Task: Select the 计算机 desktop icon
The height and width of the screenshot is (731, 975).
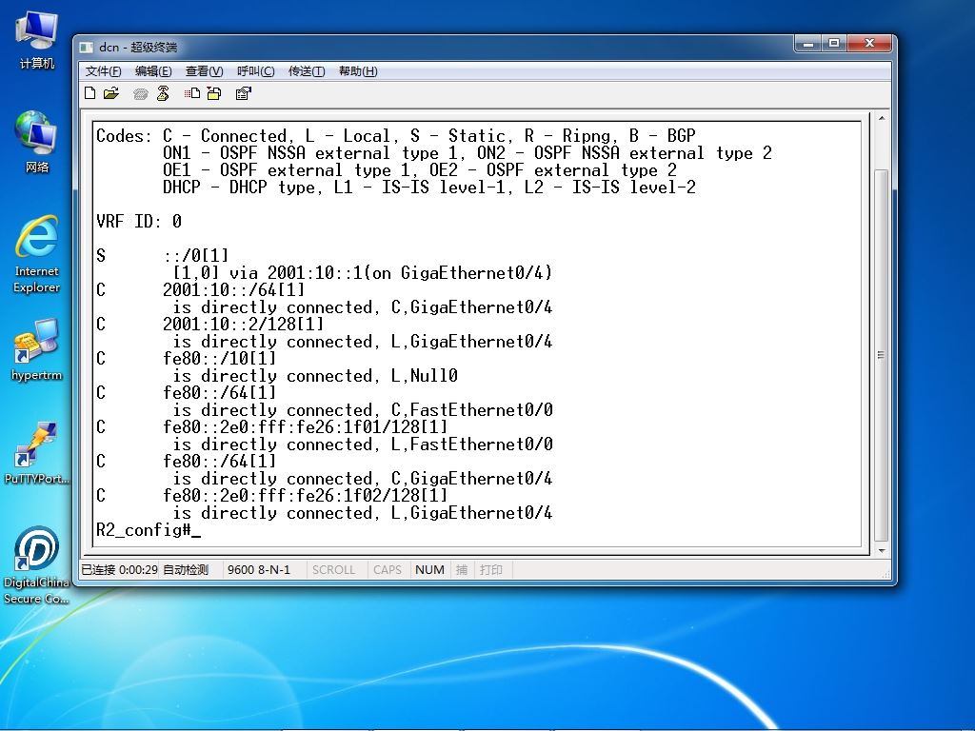Action: pyautogui.click(x=37, y=40)
